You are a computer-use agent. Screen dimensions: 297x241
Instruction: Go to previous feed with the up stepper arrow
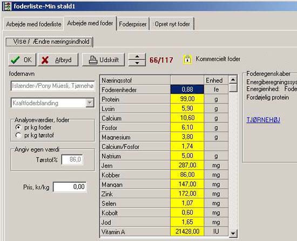tap(137, 57)
